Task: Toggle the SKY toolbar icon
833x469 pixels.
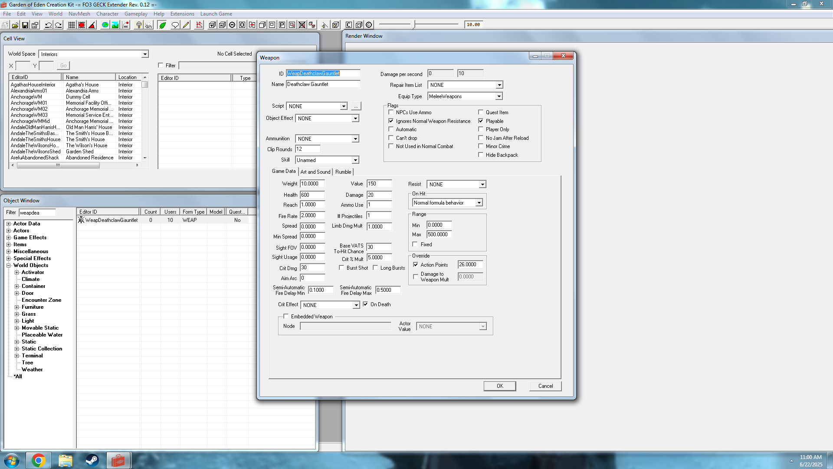Action: (x=149, y=25)
